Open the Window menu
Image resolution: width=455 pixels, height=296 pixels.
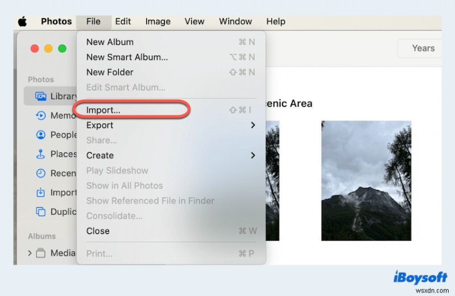tap(235, 22)
